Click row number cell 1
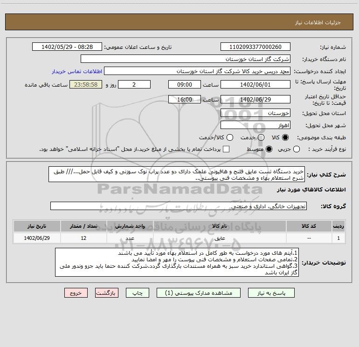The width and height of the screenshot is (359, 347). click(338, 238)
